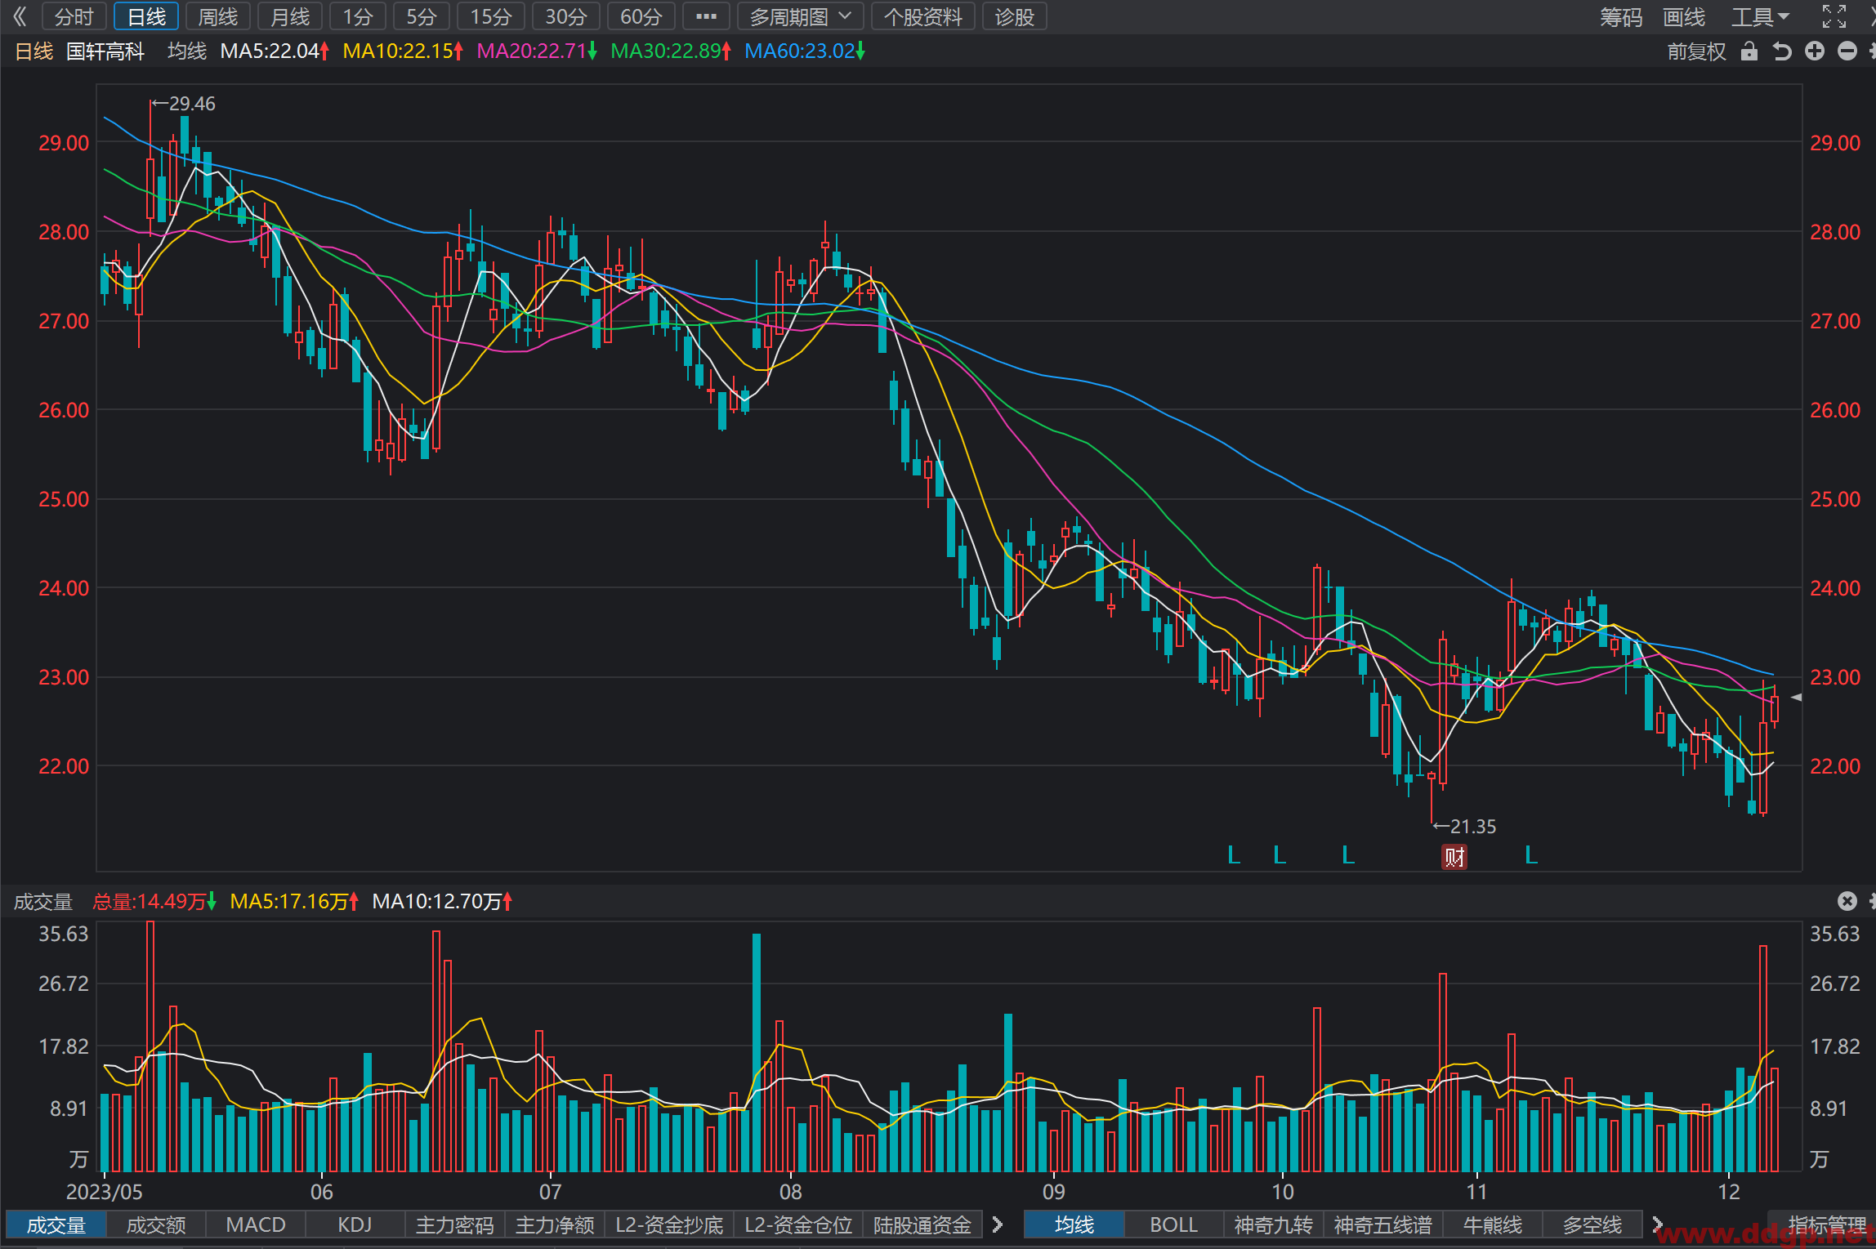Zoom out chart with minus icon

(x=1847, y=51)
